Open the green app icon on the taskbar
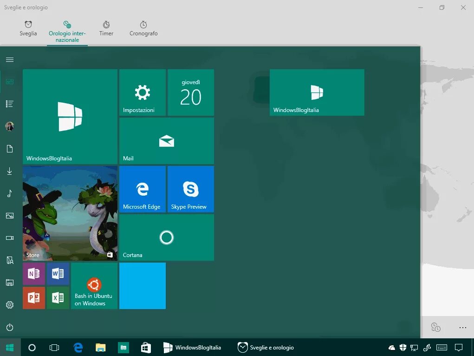Image resolution: width=474 pixels, height=356 pixels. [x=123, y=348]
